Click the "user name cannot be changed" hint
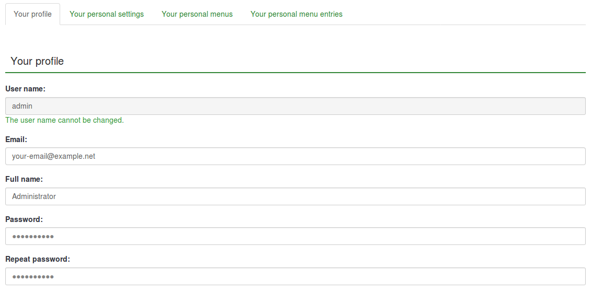Viewport: 591px width, 292px height. [x=64, y=120]
